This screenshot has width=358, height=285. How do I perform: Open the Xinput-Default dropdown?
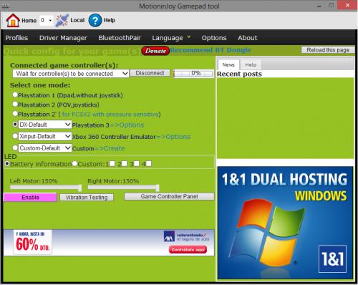click(45, 136)
